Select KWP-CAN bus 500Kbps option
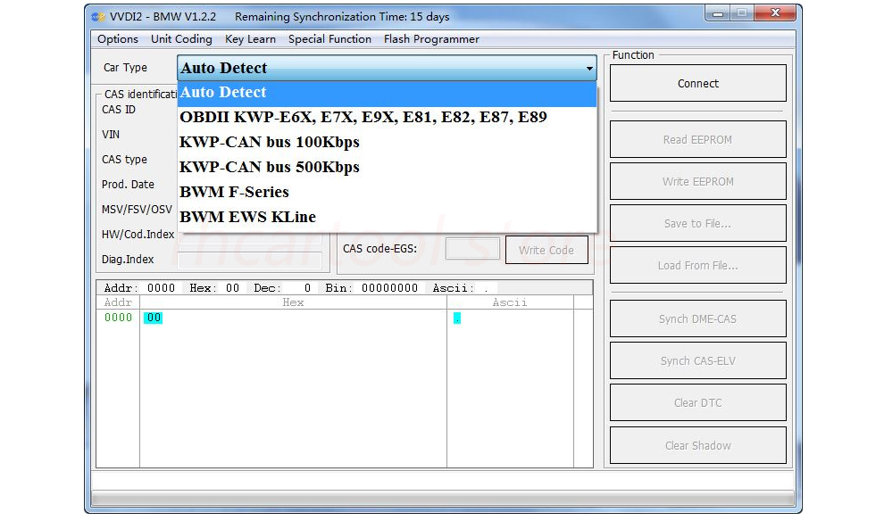884x521 pixels. coord(387,168)
